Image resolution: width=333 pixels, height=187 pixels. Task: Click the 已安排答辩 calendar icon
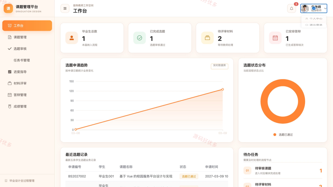point(275,38)
